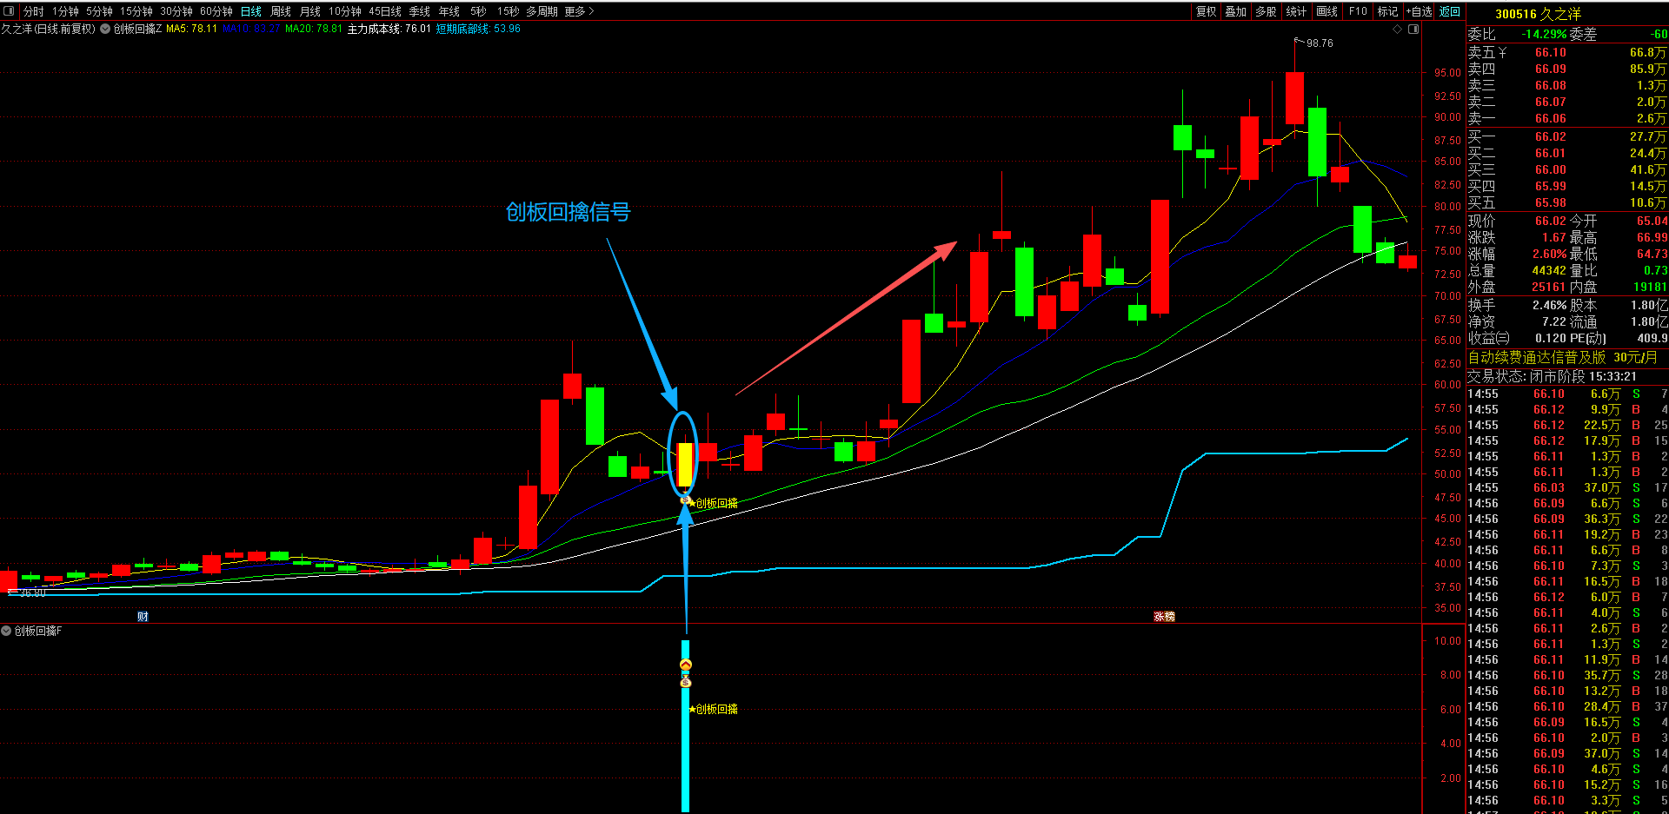1669x814 pixels.
Task: Click the 创板回撼 star label below the yellow candle
Action: (x=713, y=503)
